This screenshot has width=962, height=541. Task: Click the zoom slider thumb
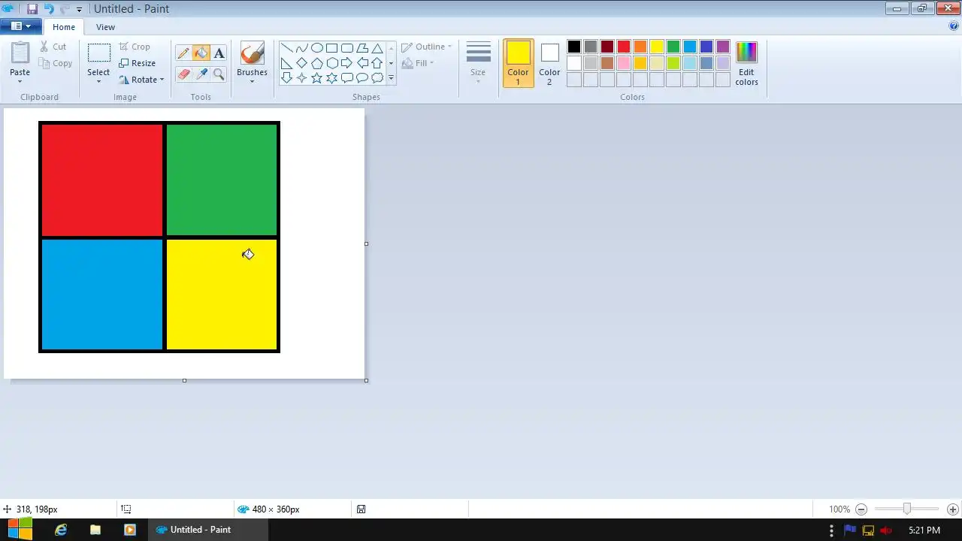[x=907, y=509]
